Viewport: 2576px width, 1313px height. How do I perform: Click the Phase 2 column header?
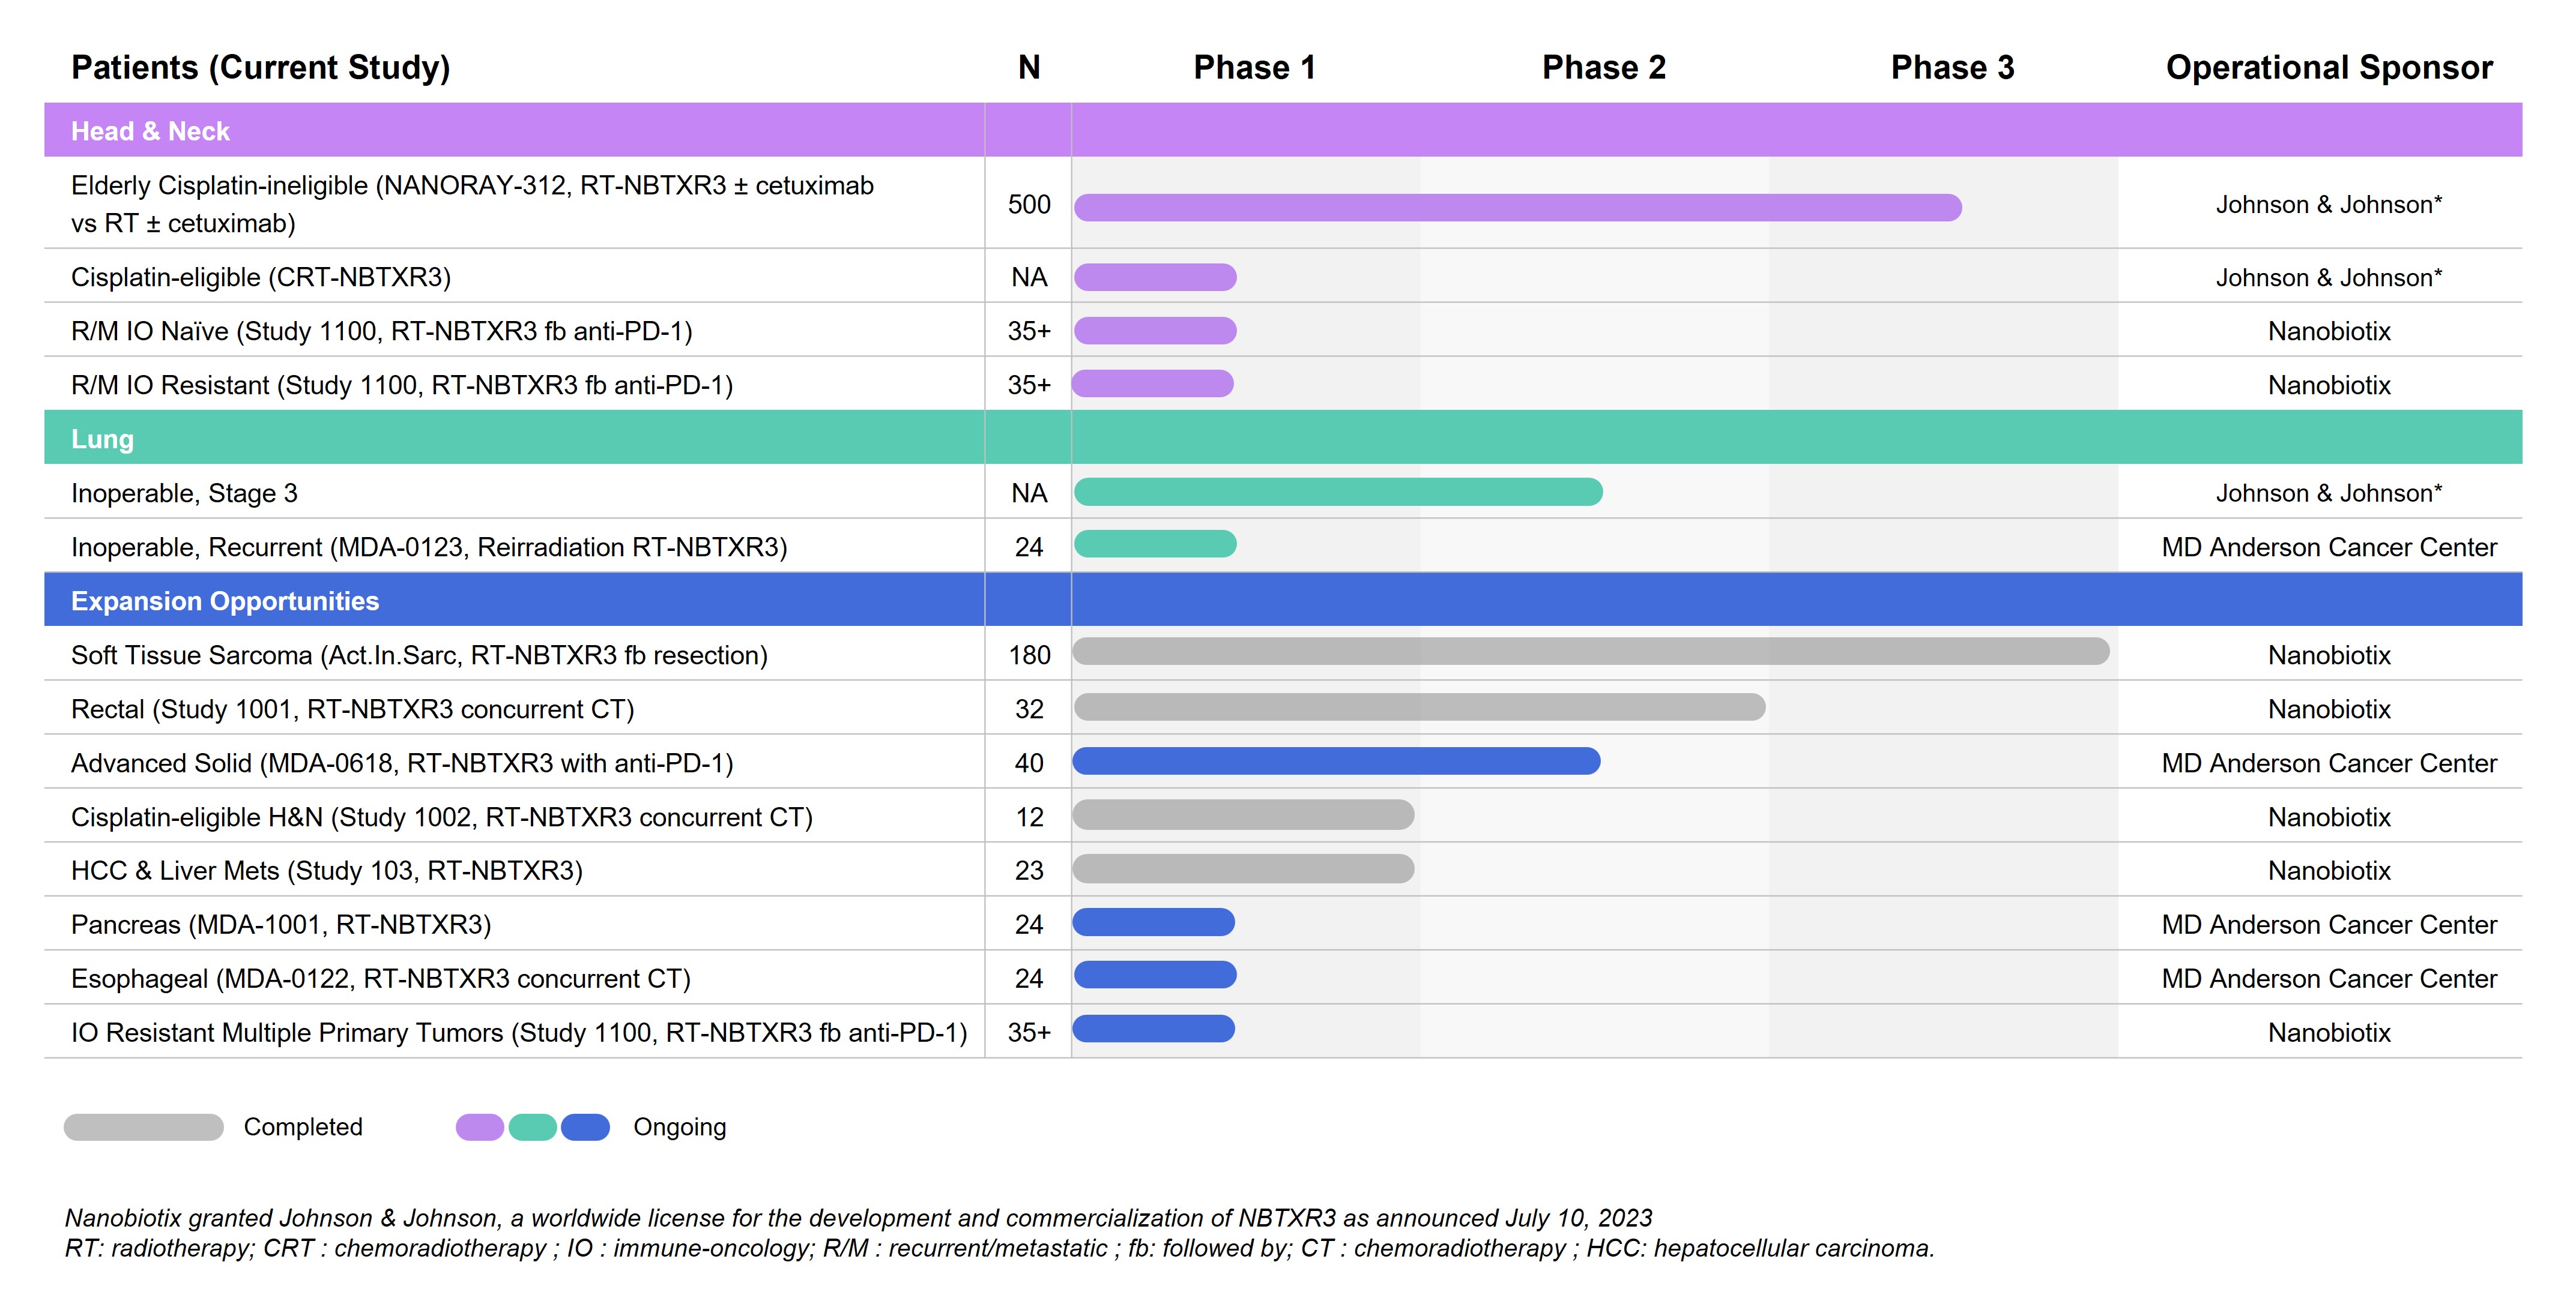pos(1603,67)
